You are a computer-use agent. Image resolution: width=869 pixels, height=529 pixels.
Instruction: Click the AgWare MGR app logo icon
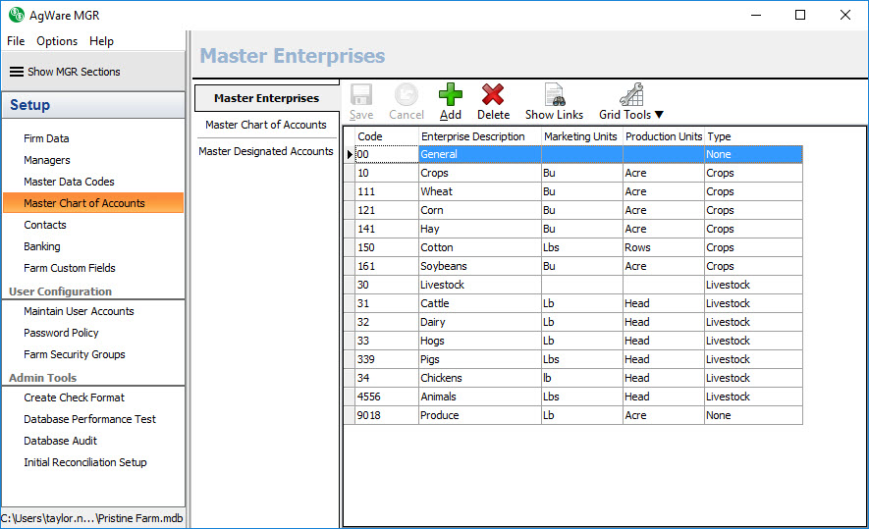pyautogui.click(x=16, y=15)
